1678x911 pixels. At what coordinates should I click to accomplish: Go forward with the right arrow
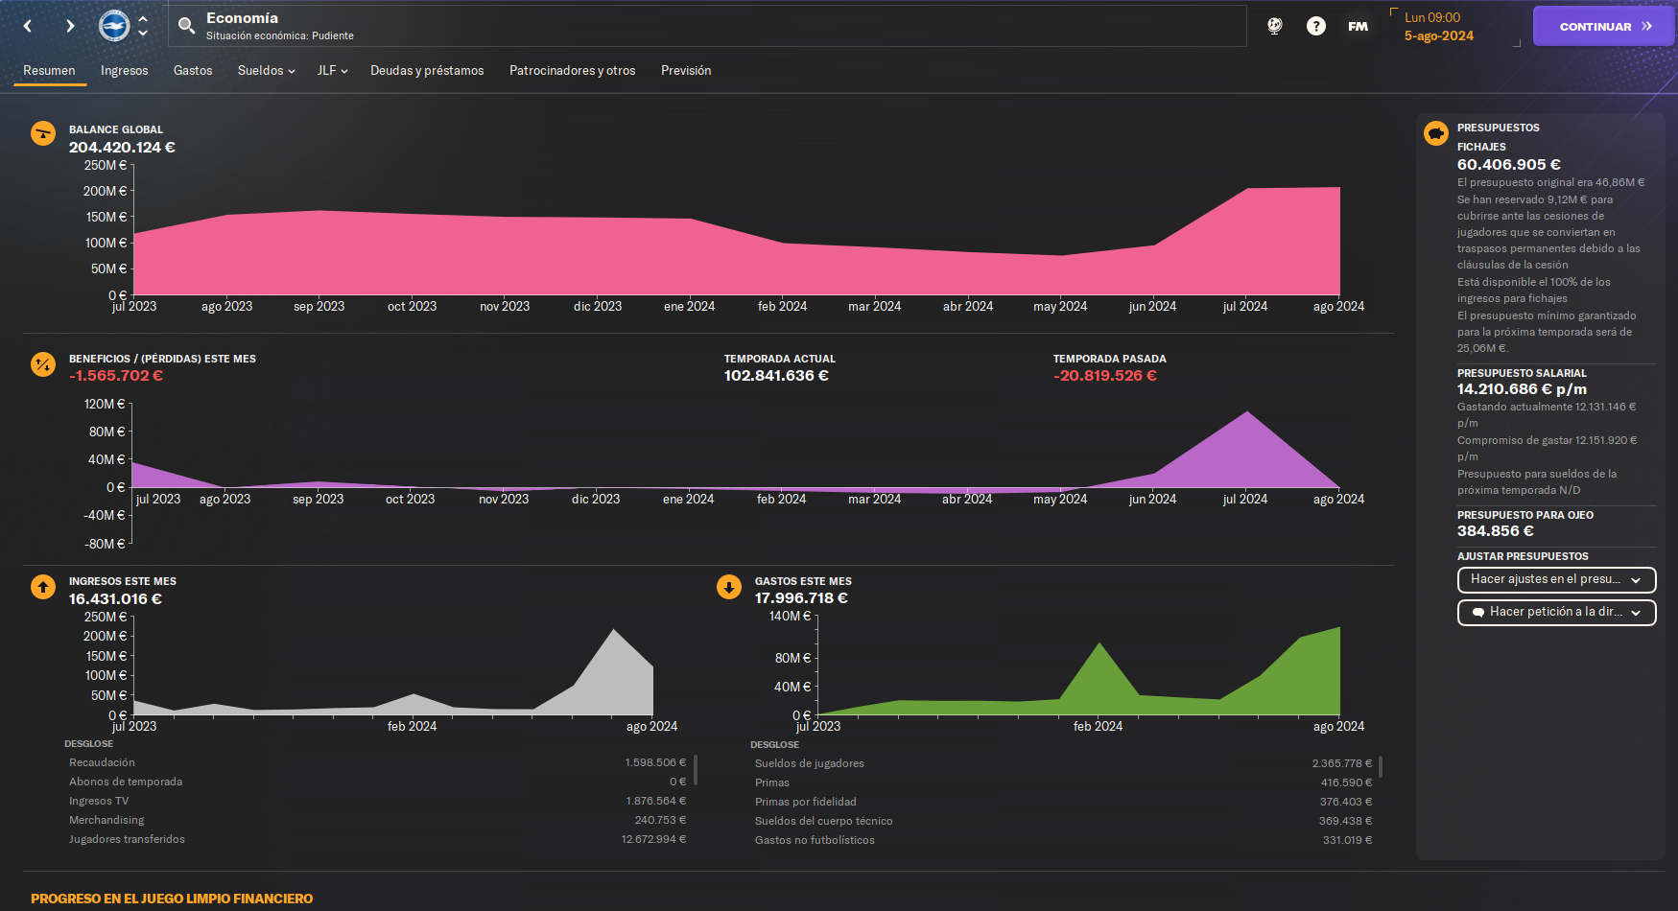70,26
